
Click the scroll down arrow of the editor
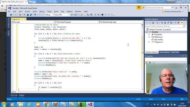tap(142, 89)
